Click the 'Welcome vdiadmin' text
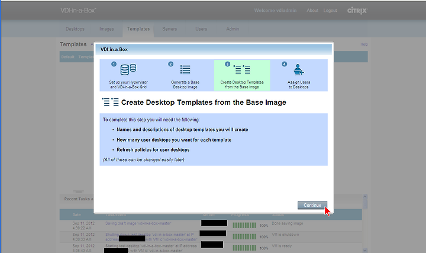 point(275,11)
